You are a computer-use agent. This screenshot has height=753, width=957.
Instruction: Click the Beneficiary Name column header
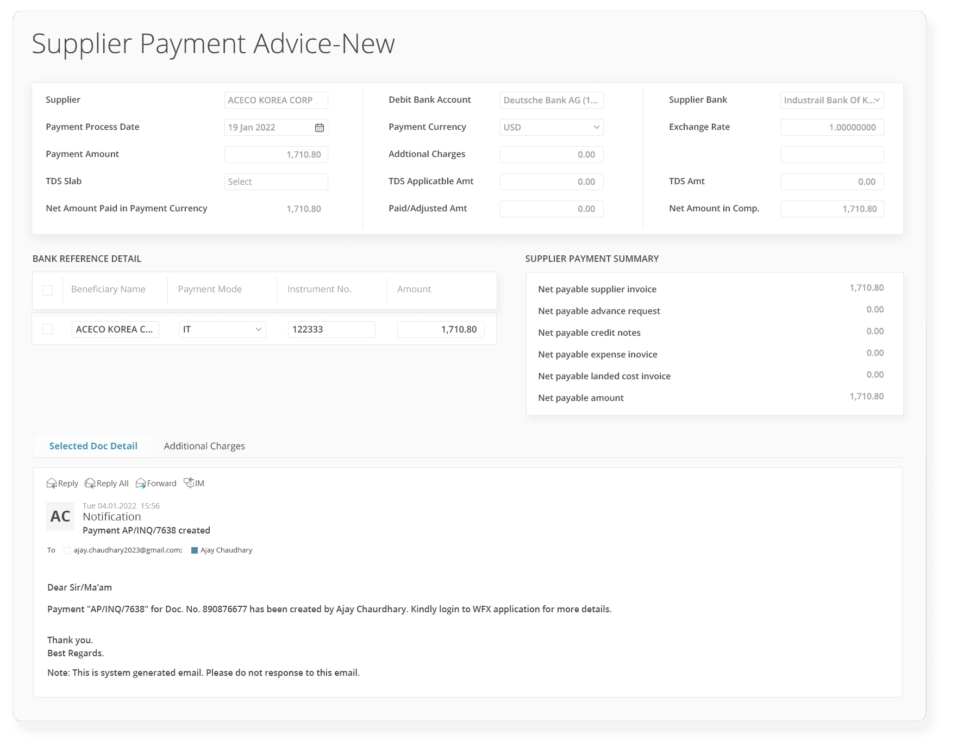[108, 290]
